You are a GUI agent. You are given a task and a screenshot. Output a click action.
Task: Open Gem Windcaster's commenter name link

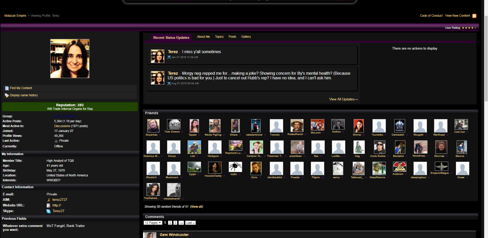pyautogui.click(x=174, y=235)
